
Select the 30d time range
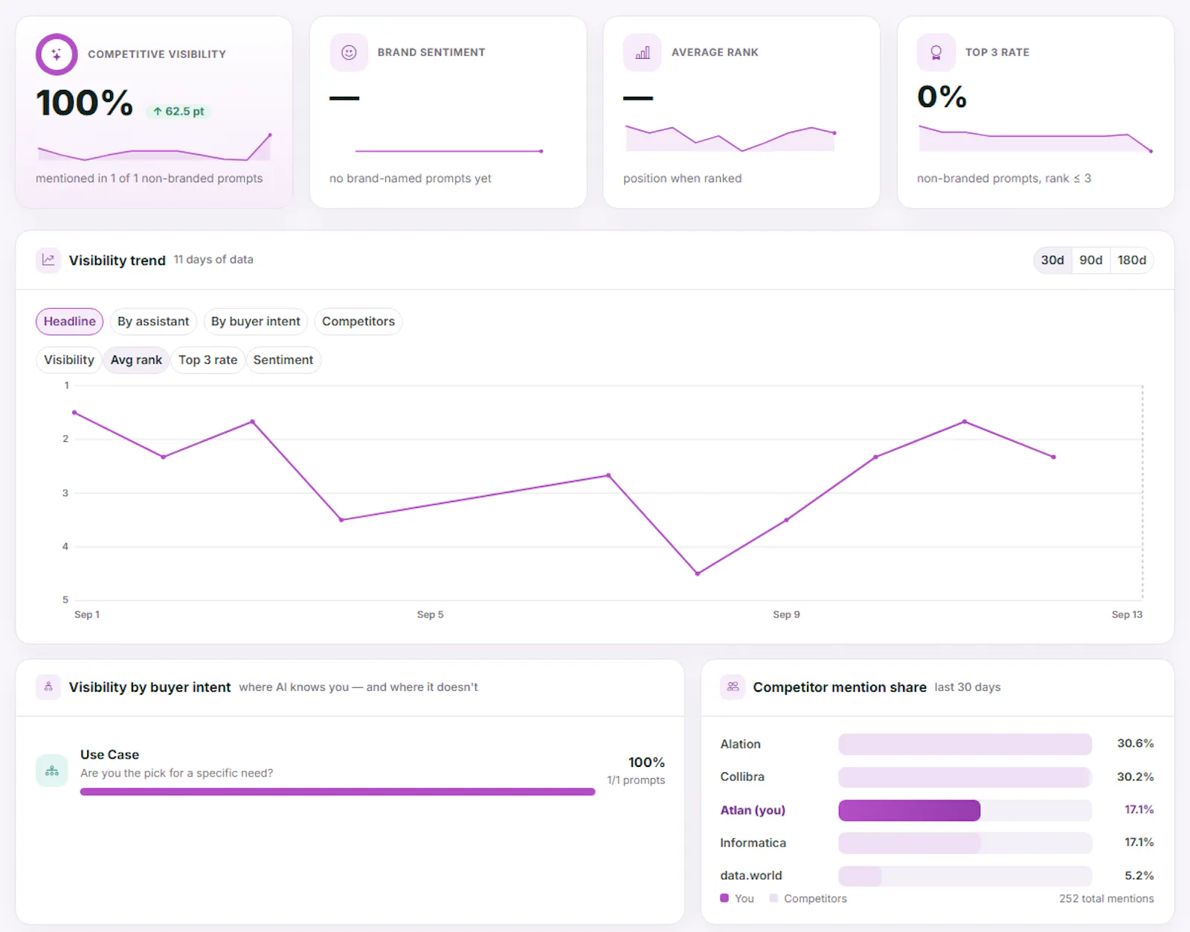click(1052, 260)
